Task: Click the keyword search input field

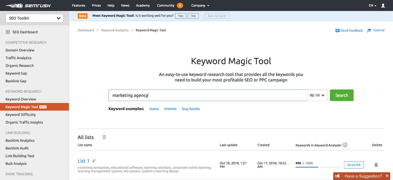Action: [208, 95]
